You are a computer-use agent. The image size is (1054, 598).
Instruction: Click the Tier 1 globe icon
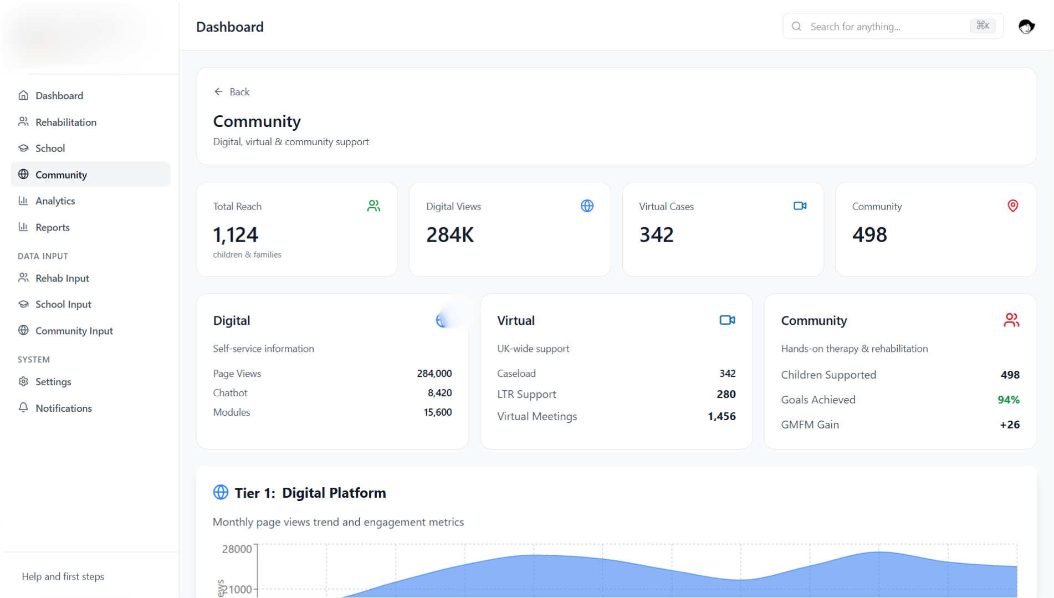pos(221,492)
